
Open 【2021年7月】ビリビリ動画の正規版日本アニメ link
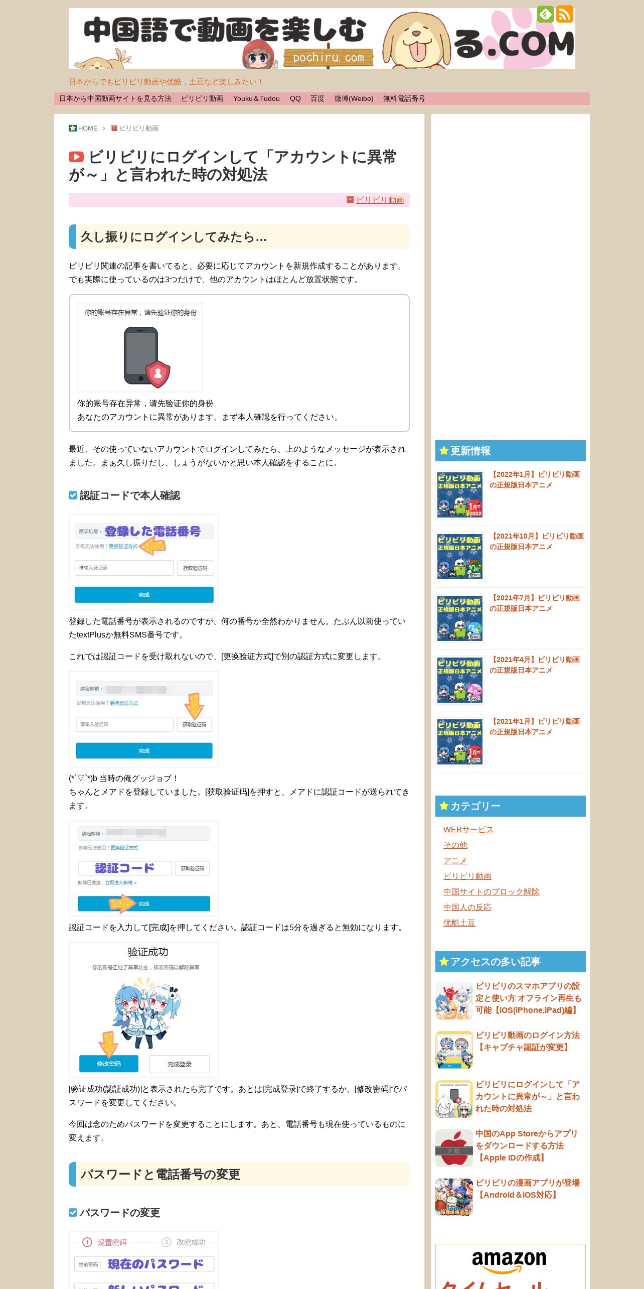click(x=535, y=603)
